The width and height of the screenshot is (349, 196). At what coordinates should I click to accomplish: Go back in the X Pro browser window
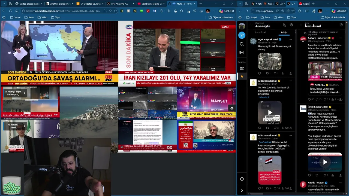[x=240, y=11]
